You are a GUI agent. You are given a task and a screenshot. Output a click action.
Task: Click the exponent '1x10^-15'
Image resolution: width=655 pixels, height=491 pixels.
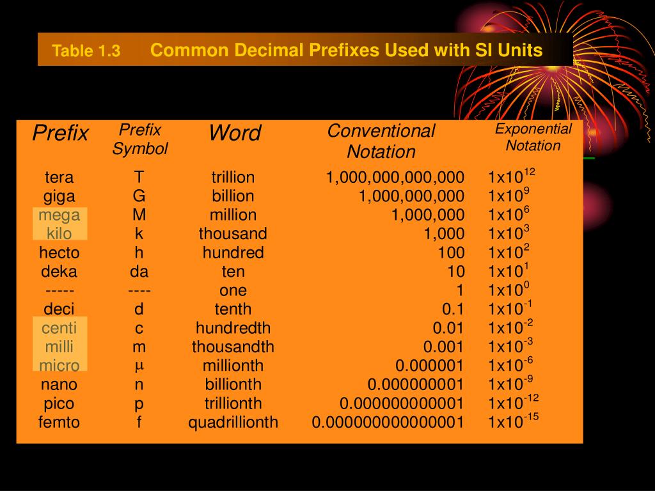514,421
